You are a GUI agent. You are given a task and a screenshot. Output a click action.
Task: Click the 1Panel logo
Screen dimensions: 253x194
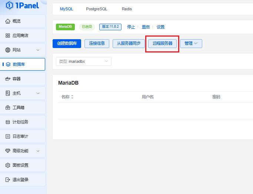[x=22, y=6]
